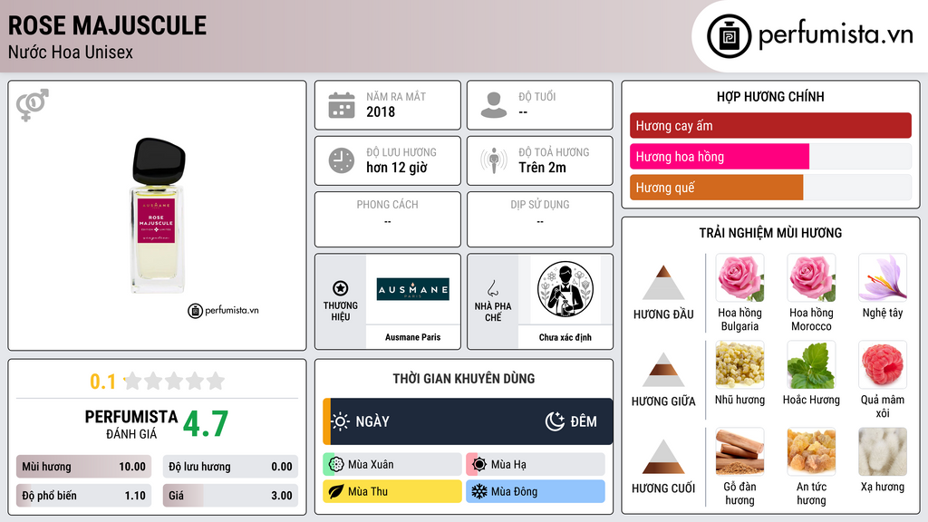928x522 pixels.
Task: Click the middle notes pyramid icon
Action: click(x=663, y=370)
